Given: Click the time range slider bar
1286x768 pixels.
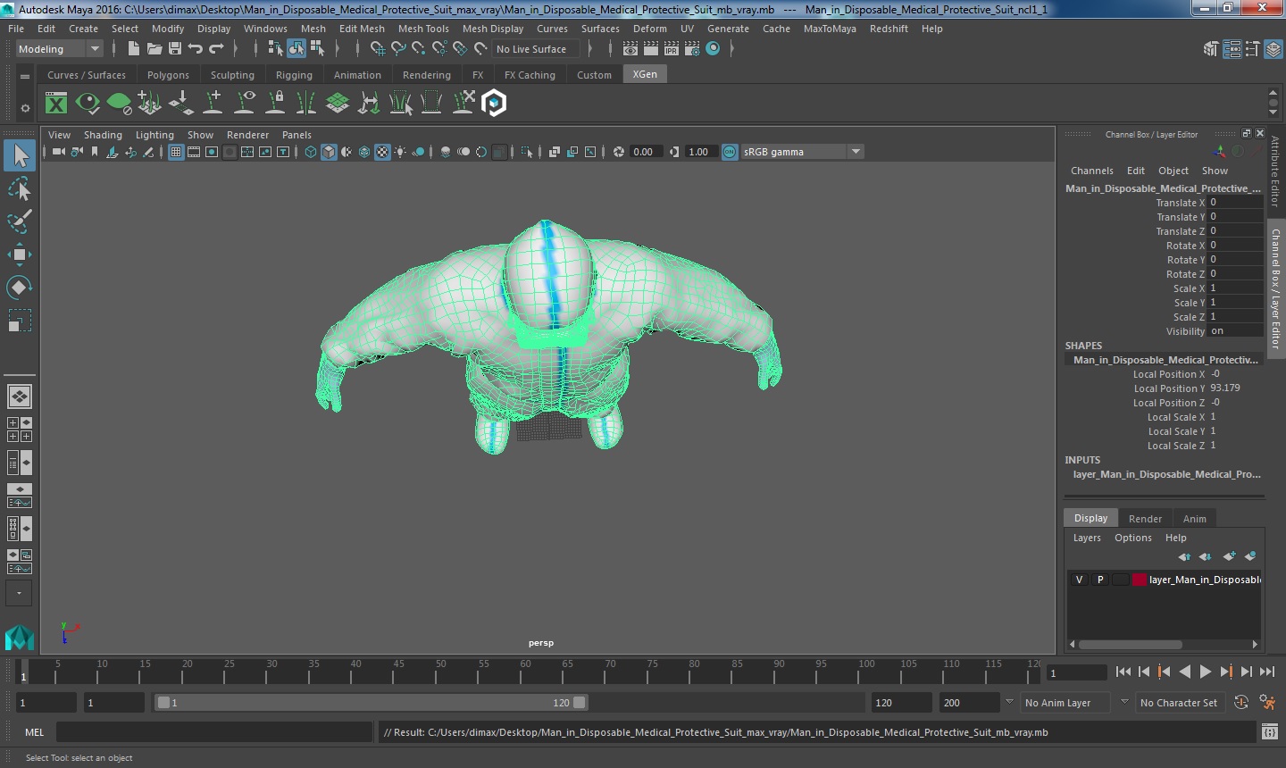Looking at the screenshot, I should [x=371, y=703].
